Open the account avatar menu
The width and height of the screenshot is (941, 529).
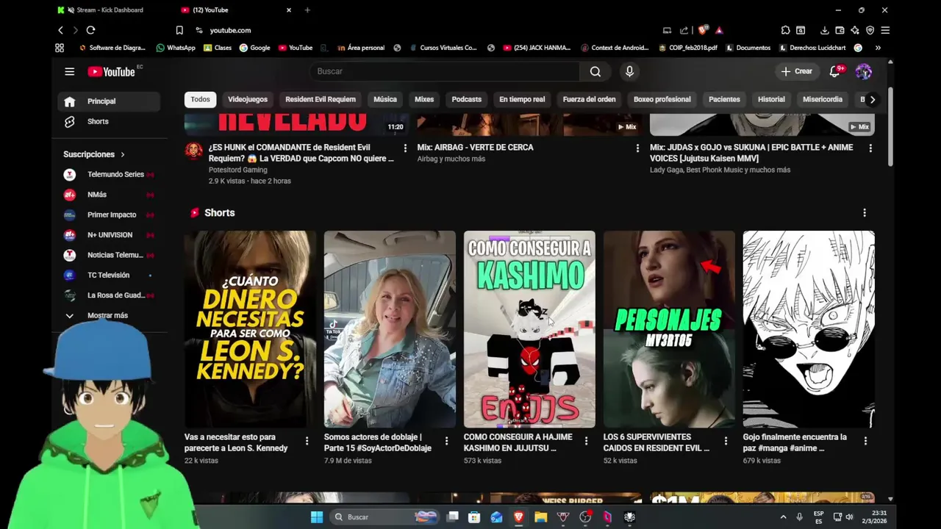864,71
